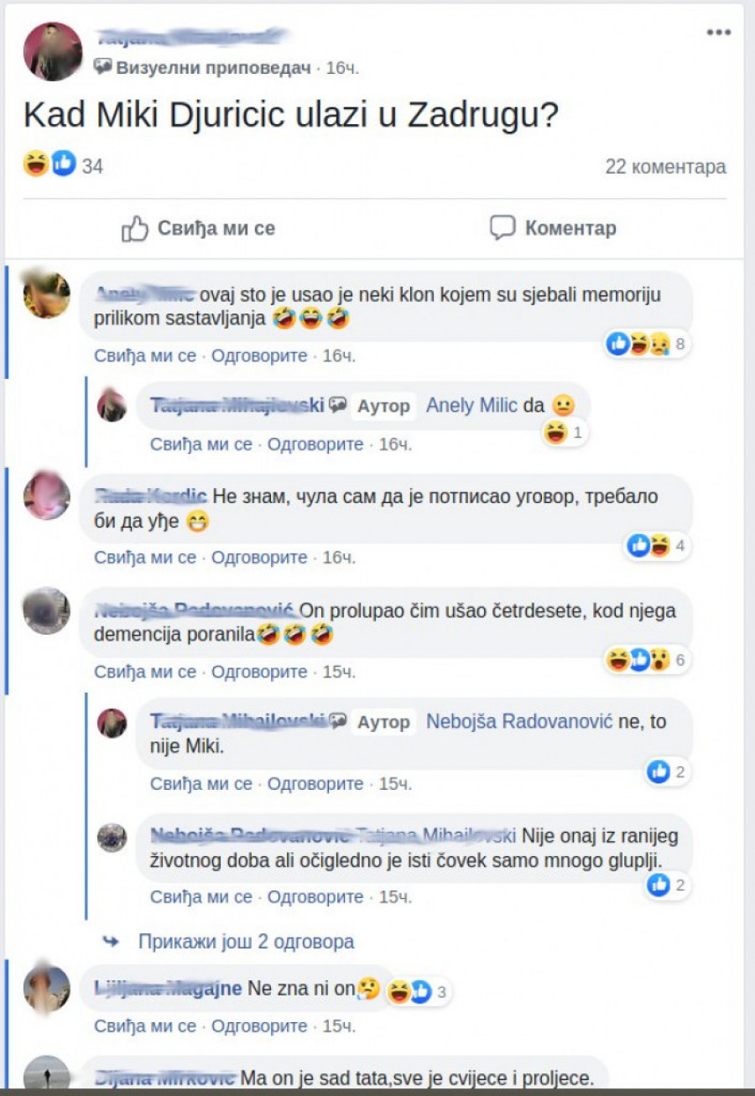The width and height of the screenshot is (755, 1096).
Task: Like the Не зна ни он comment
Action: (145, 1026)
